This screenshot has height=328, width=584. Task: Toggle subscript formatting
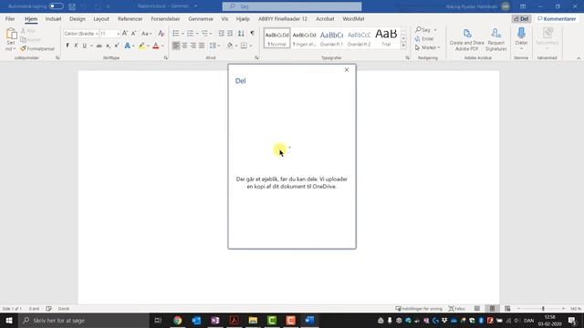pos(108,46)
